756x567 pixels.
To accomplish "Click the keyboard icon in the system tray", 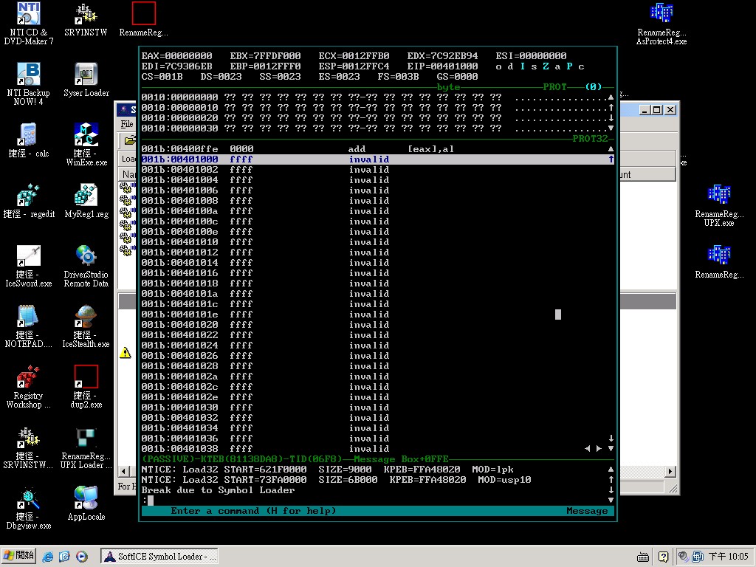I will 643,557.
